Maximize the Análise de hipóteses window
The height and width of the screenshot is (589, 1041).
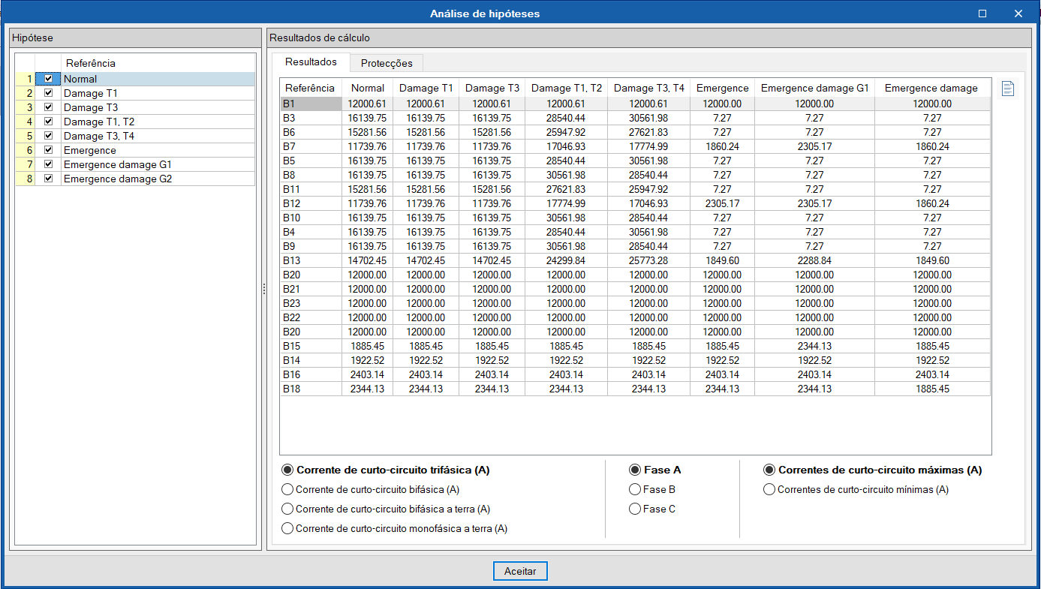(982, 14)
